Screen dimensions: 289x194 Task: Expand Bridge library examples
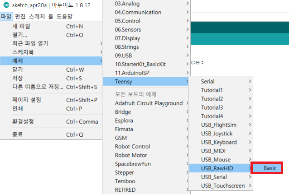pos(146,112)
